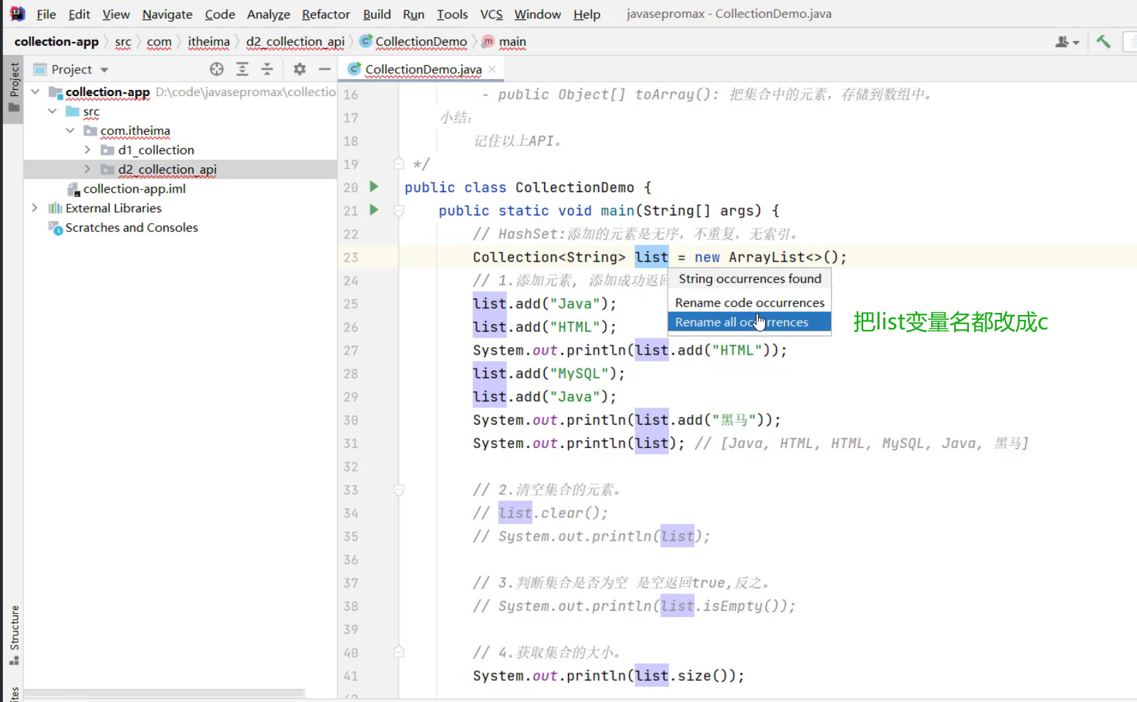This screenshot has height=702, width=1137.
Task: Open the user account icon menu
Action: [1067, 42]
